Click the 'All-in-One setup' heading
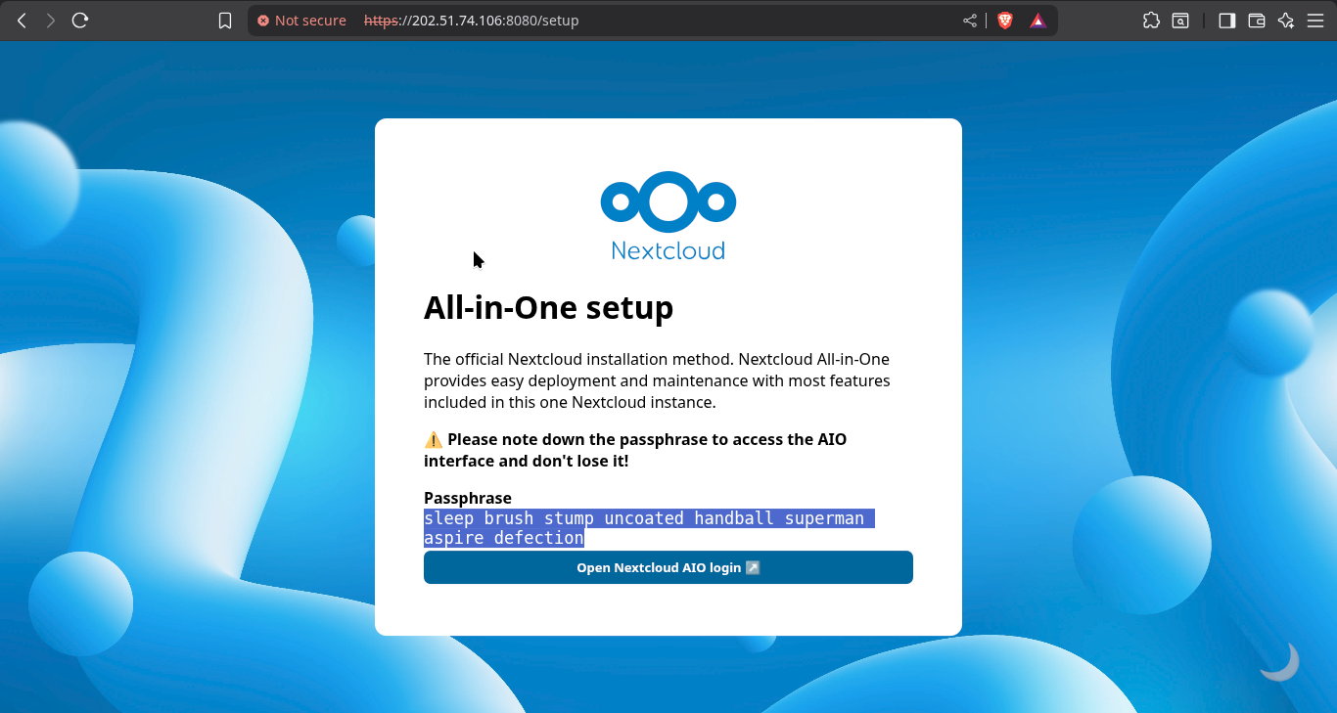This screenshot has height=713, width=1337. [x=548, y=308]
